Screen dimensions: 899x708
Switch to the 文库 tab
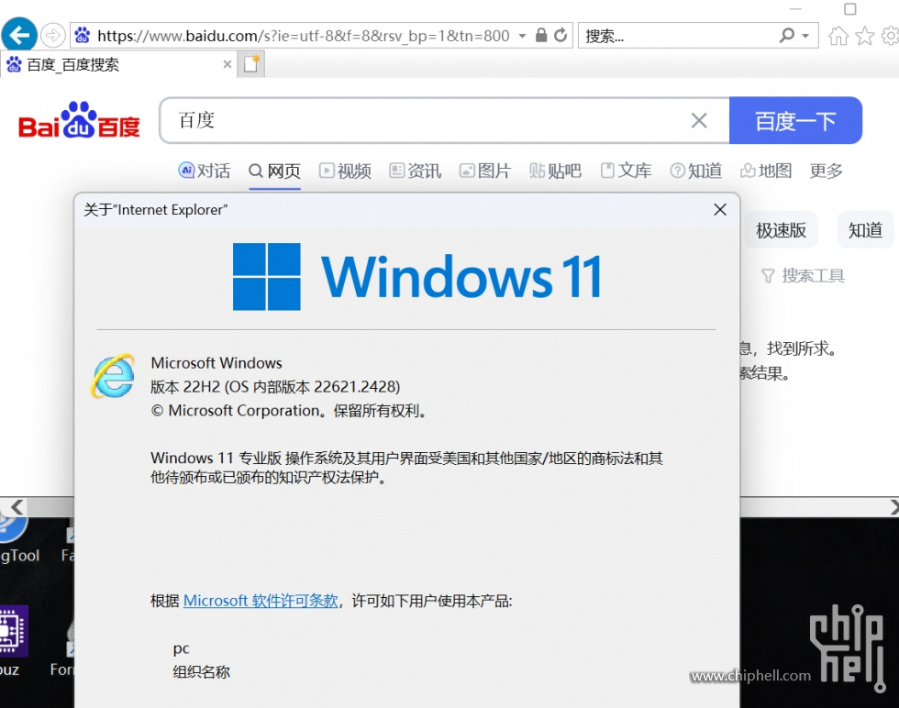point(626,171)
